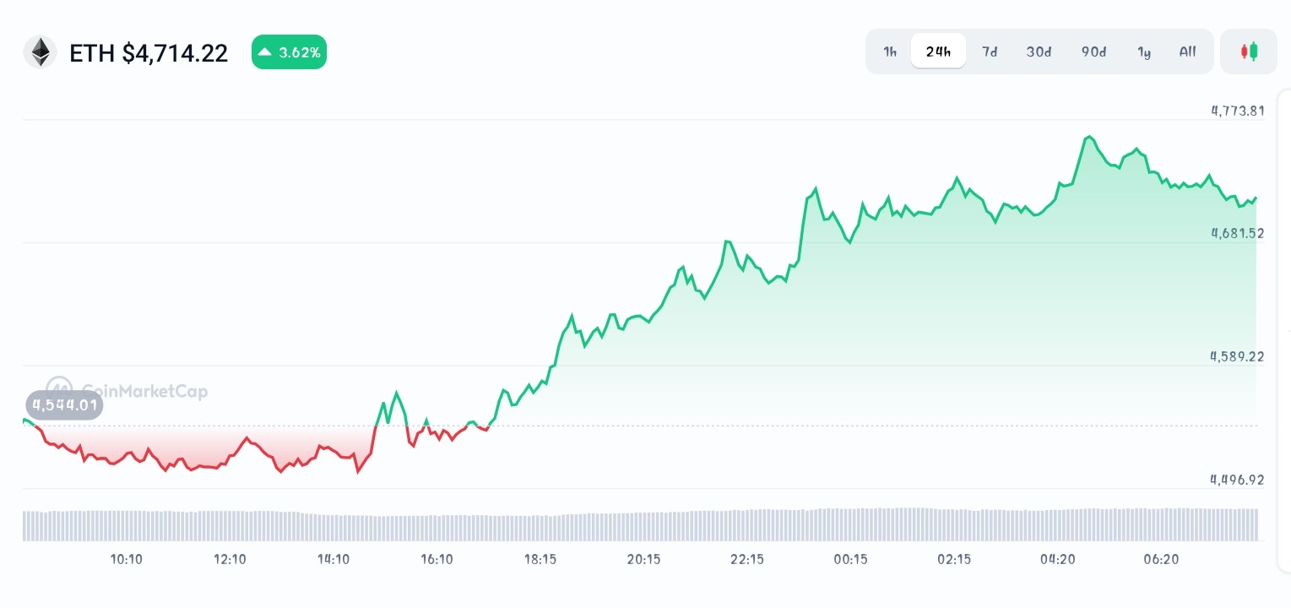Click the 4,496.92 axis value
1291x608 pixels.
tap(1237, 480)
